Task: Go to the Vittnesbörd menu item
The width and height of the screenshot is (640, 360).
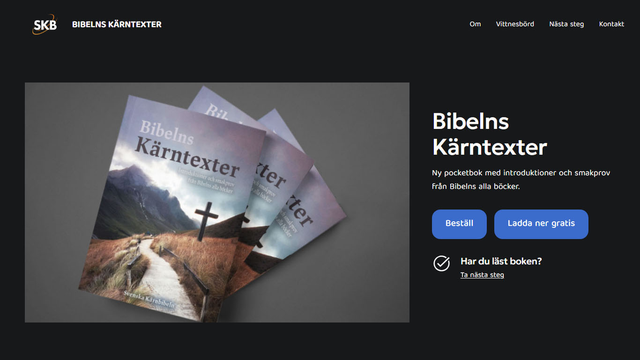Action: pyautogui.click(x=515, y=24)
